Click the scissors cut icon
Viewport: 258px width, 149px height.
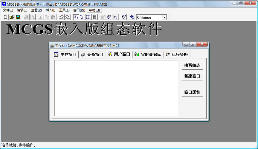pos(41,17)
